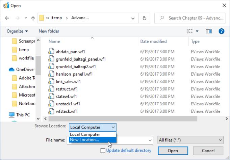Expand the Browse Location combo box

pyautogui.click(x=93, y=127)
